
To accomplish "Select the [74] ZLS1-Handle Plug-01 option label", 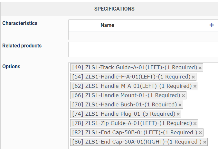I will click(x=124, y=114).
